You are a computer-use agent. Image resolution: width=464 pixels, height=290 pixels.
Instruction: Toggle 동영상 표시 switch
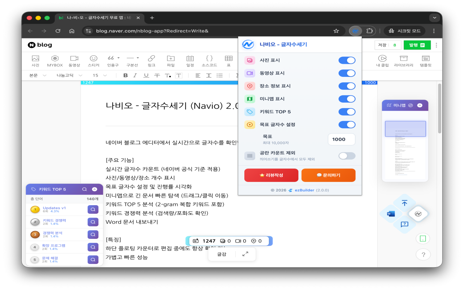click(x=347, y=73)
